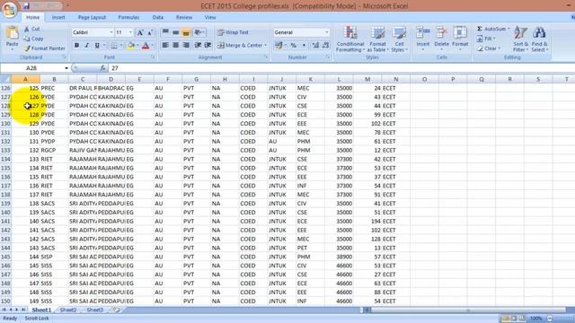
Task: Open Cell Styles gallery
Action: [399, 39]
